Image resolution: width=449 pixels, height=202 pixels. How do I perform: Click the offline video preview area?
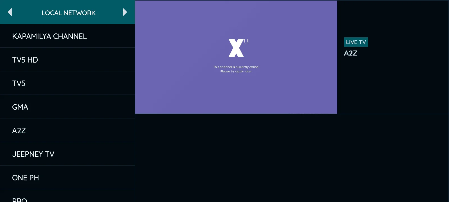236,57
